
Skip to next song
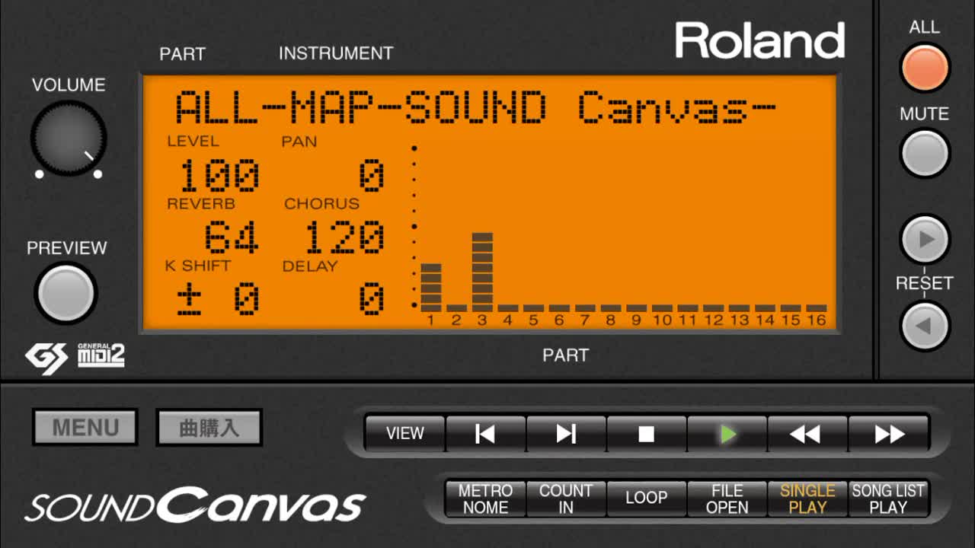[x=566, y=434]
